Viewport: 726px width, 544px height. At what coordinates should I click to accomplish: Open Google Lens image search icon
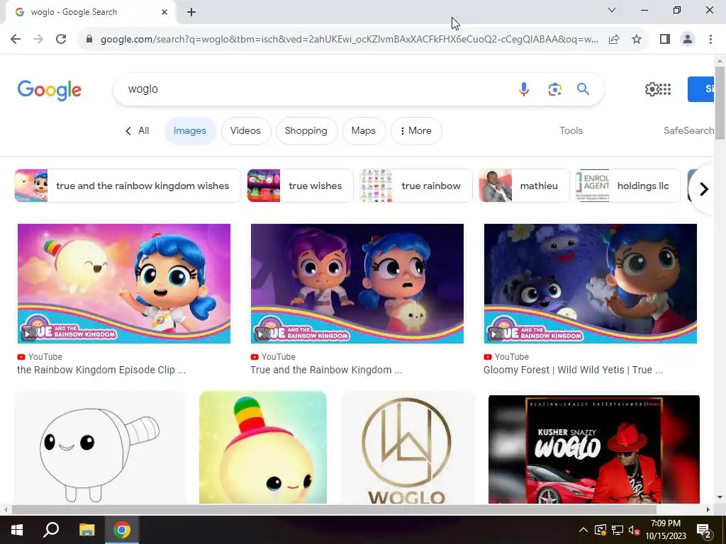(554, 89)
